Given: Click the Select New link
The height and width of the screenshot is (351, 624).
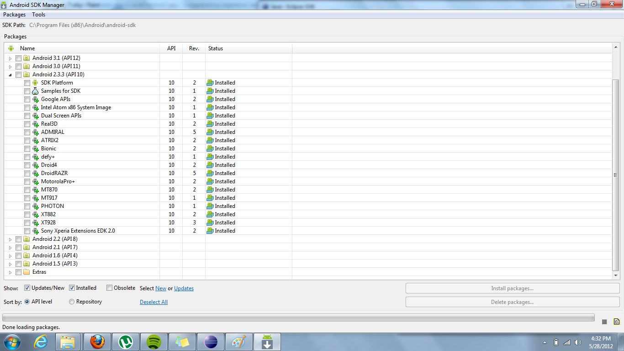Looking at the screenshot, I should pos(161,288).
